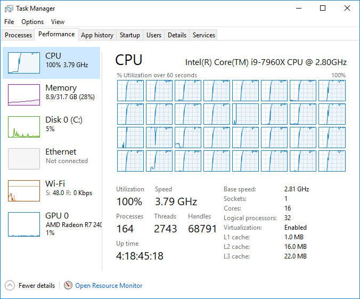Maximize the Task Manager window
Screen dimensions: 360x299
pyautogui.click(x=323, y=9)
